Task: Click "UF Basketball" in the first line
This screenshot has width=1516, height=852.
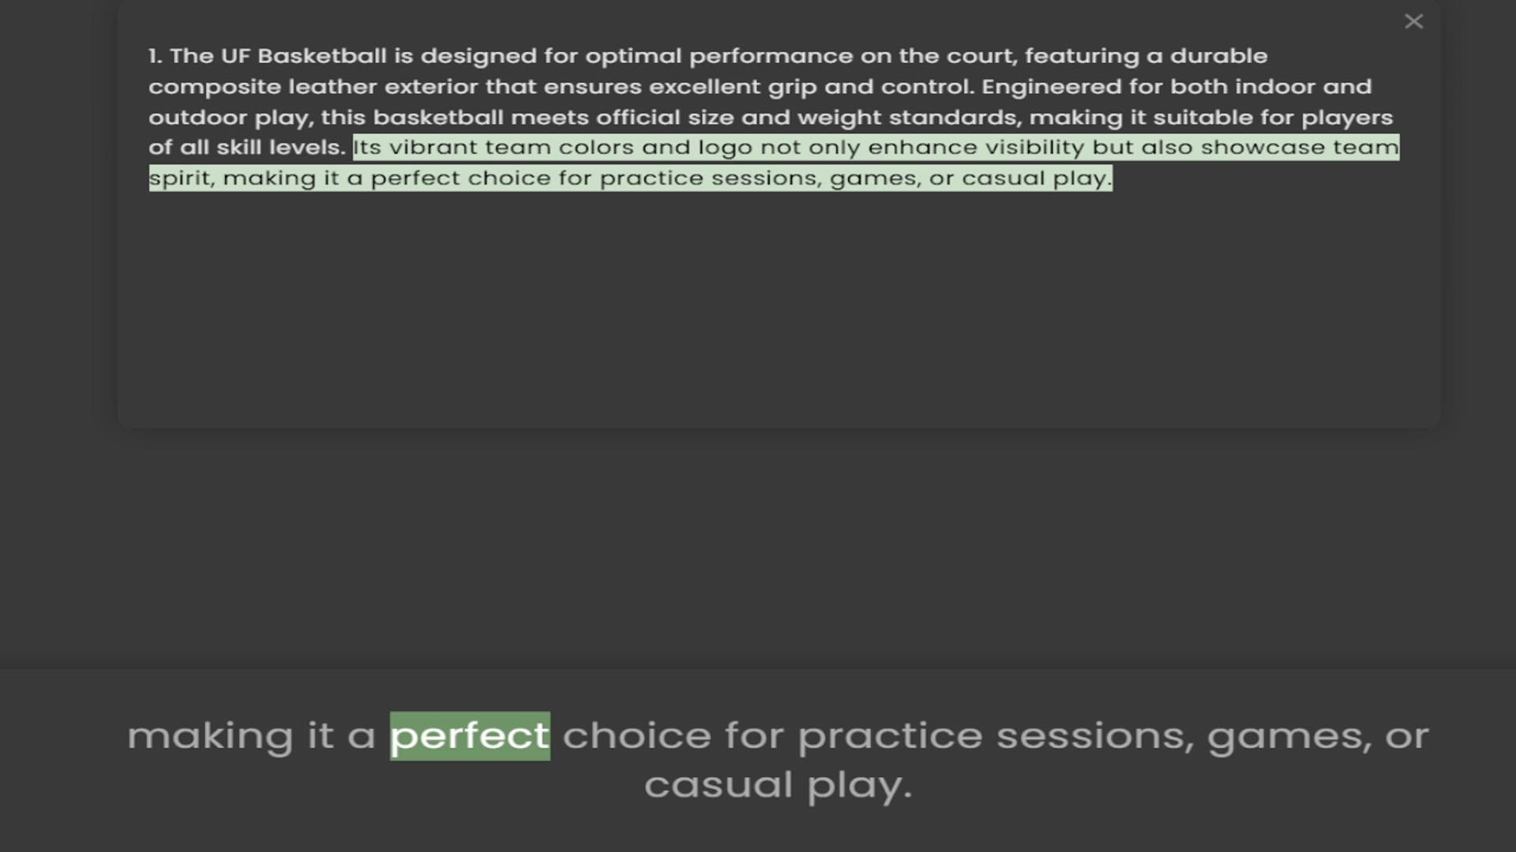Action: pos(303,56)
